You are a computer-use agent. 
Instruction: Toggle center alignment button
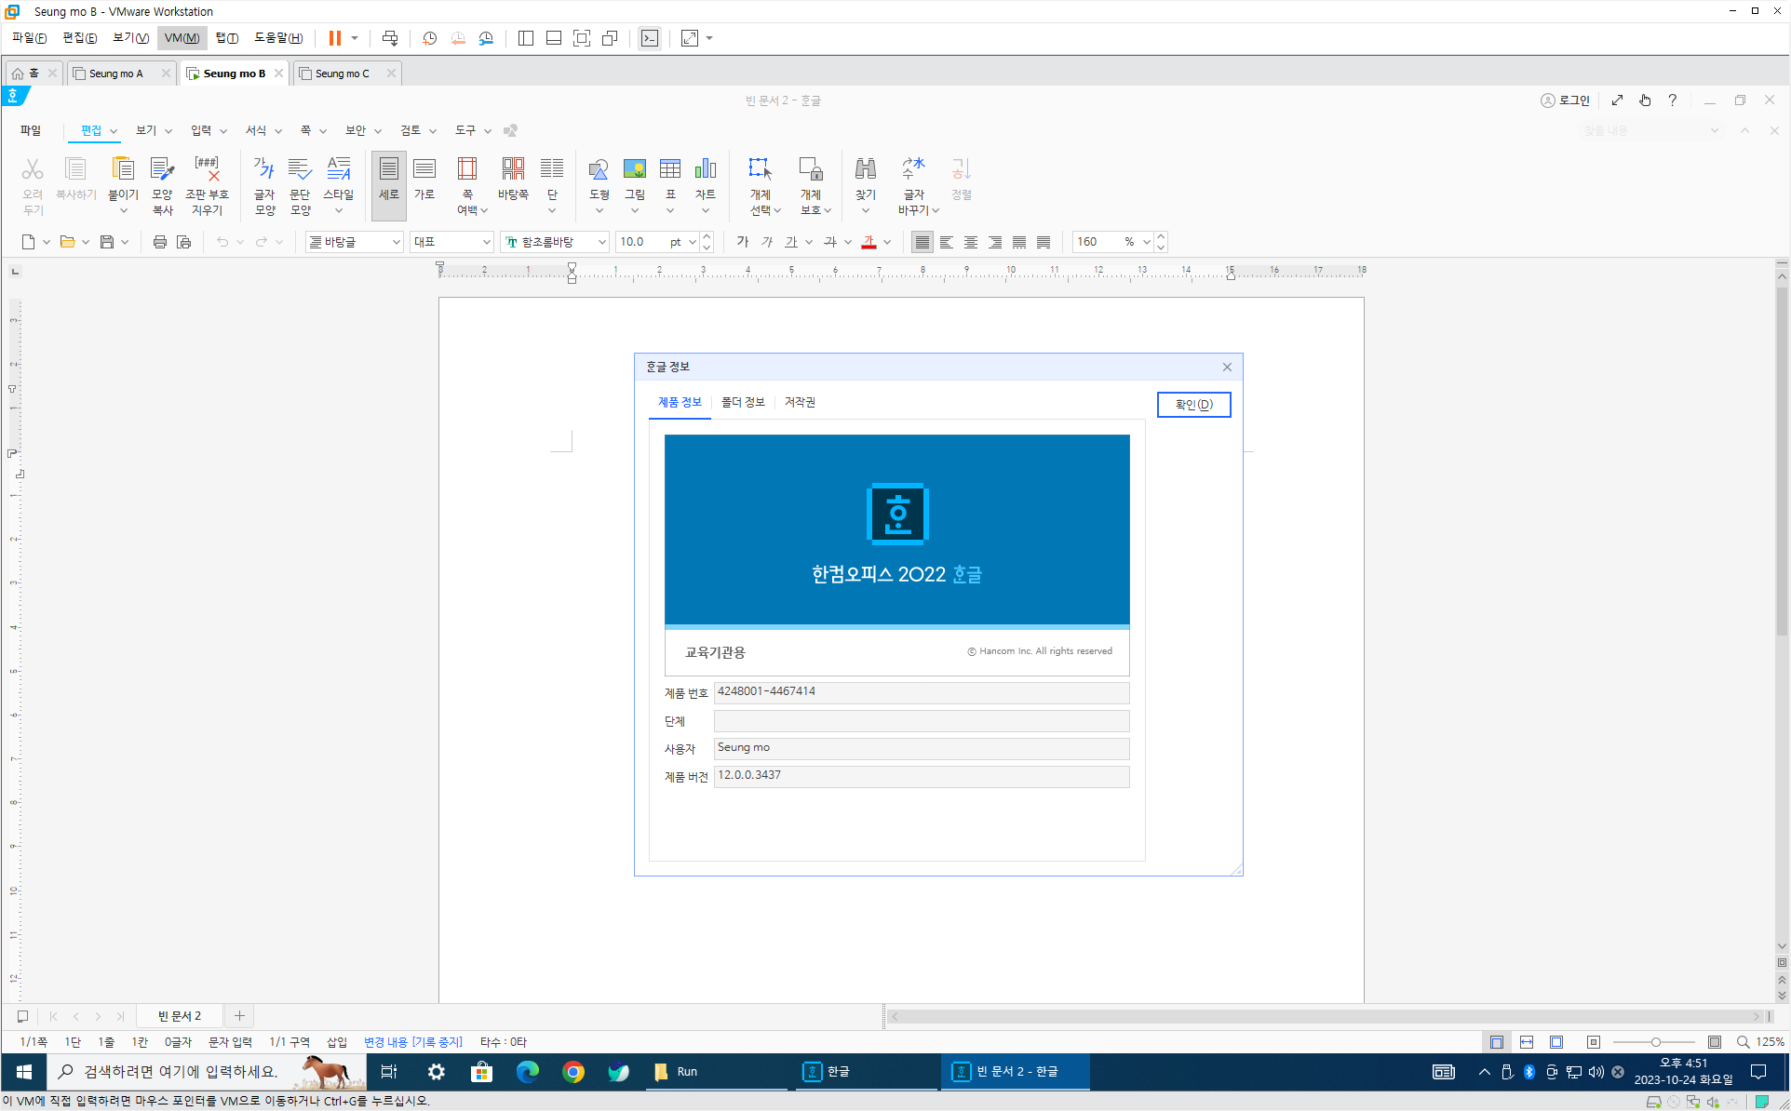pos(971,242)
